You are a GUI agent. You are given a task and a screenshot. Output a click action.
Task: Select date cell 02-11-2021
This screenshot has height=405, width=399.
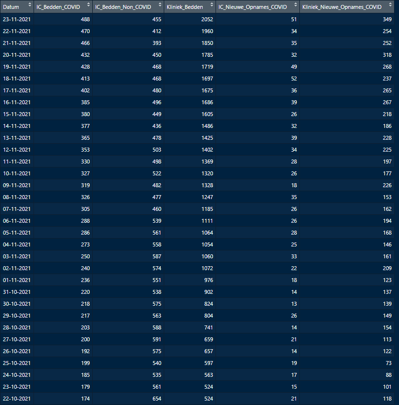(x=16, y=268)
